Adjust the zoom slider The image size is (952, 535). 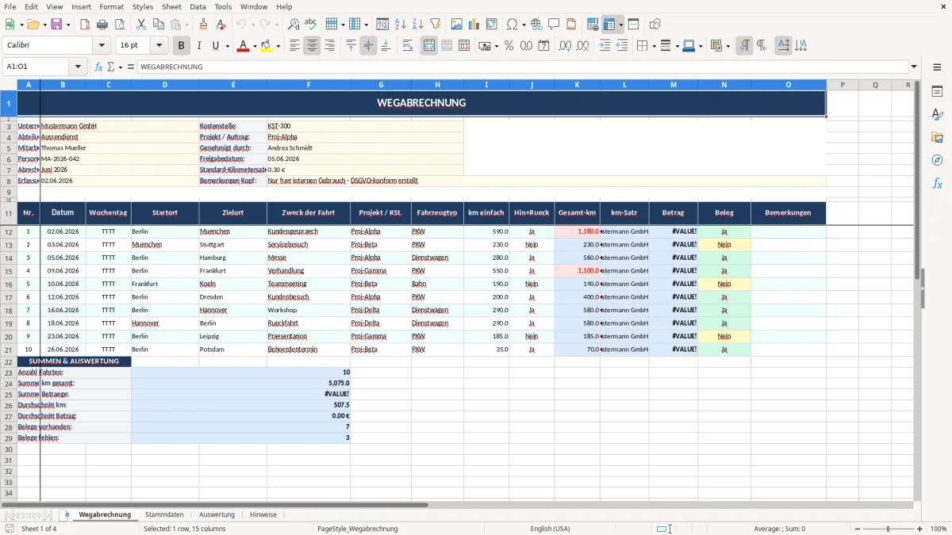point(889,529)
